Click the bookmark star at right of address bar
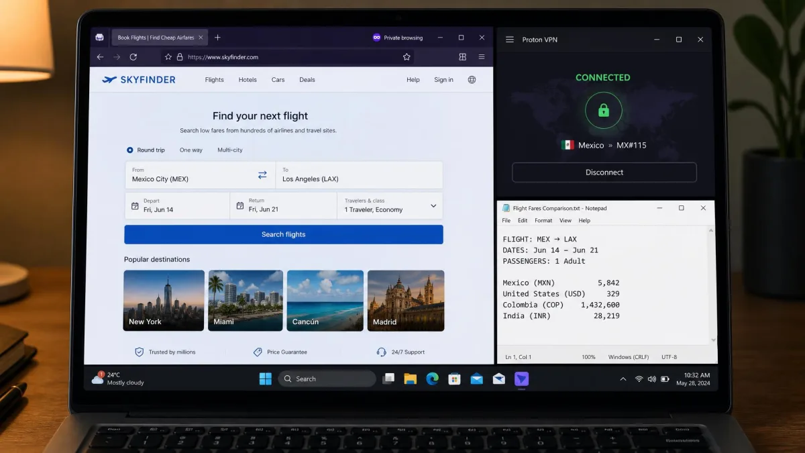This screenshot has width=805, height=453. coord(407,57)
